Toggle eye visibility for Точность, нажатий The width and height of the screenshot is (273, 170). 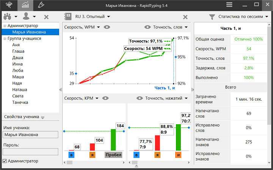[x=140, y=98]
